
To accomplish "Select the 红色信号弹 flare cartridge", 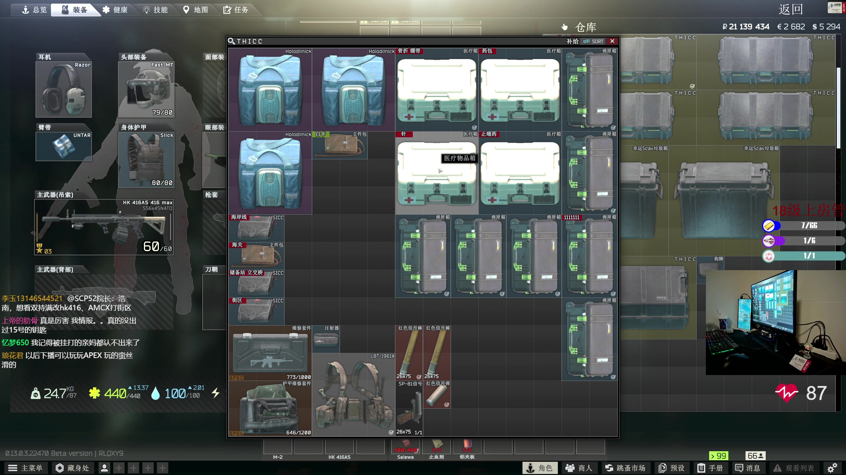I will [x=437, y=395].
